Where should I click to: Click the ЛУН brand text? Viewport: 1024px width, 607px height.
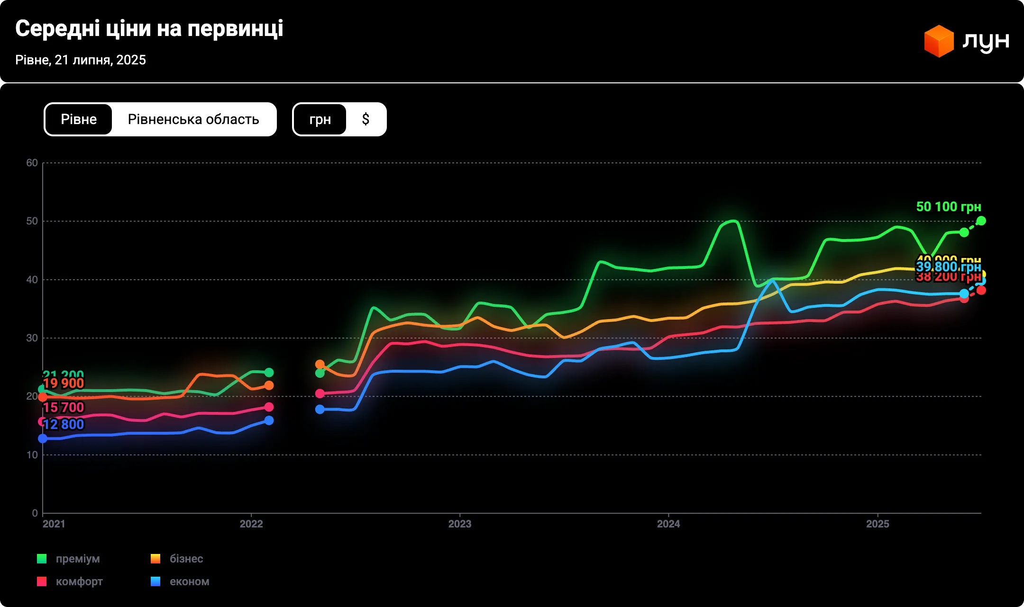point(986,41)
